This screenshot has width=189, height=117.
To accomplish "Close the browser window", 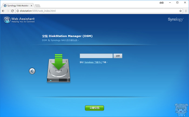I will pos(185,2).
